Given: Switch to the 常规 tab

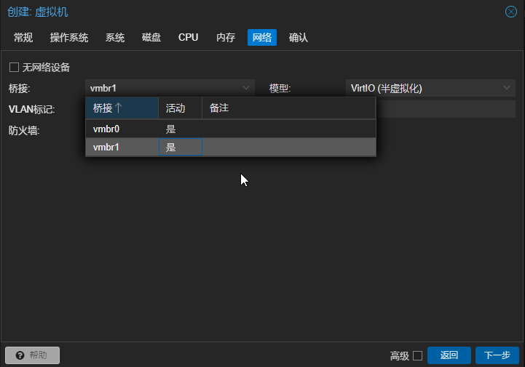Looking at the screenshot, I should coord(23,38).
